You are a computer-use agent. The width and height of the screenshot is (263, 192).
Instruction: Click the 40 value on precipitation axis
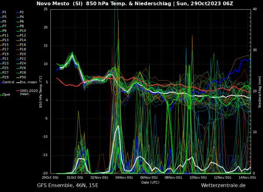pos(255,9)
